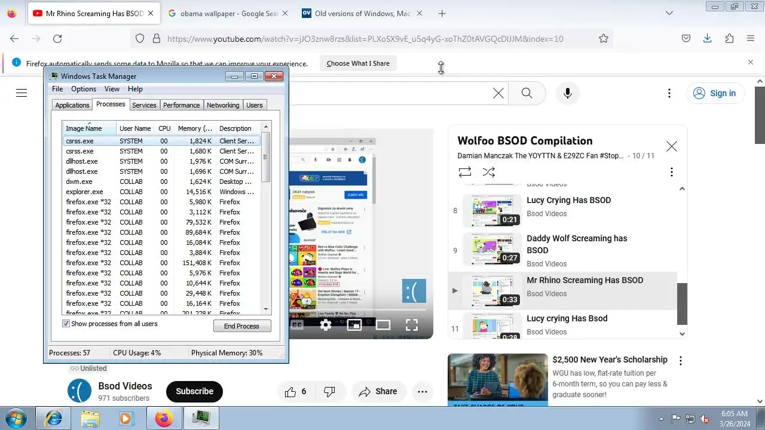Switch to Performance tab

coord(182,105)
